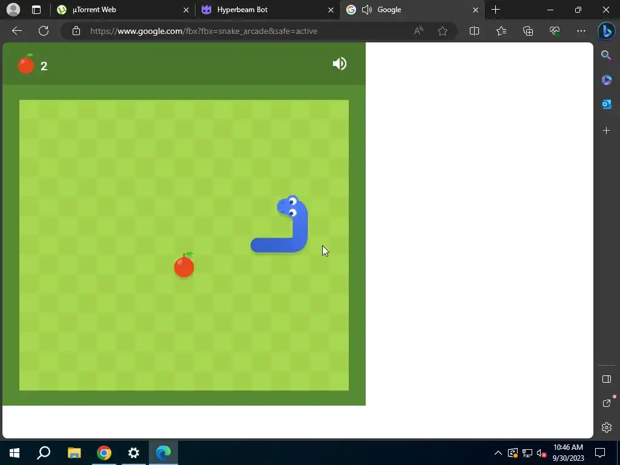This screenshot has width=620, height=465.
Task: Refresh the current page
Action: click(x=44, y=31)
